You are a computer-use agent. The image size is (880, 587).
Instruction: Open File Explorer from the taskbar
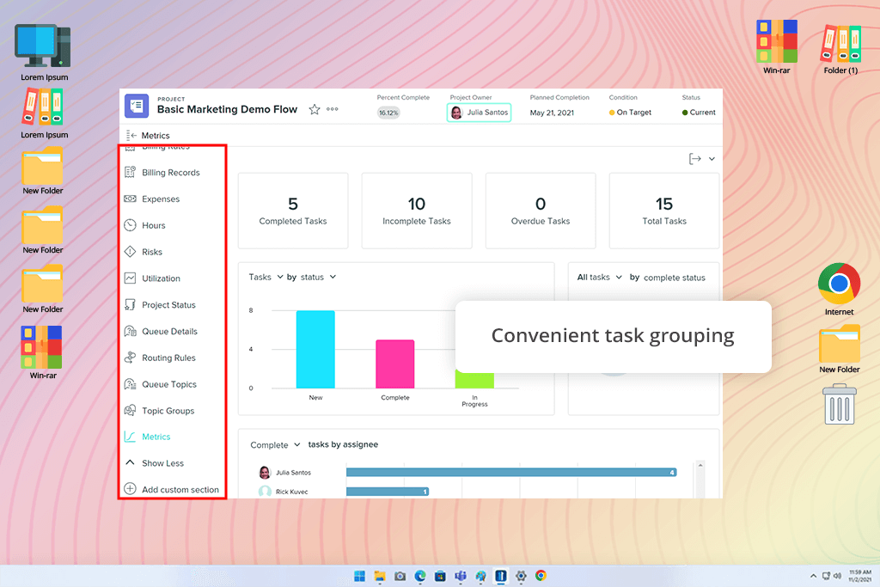(380, 576)
